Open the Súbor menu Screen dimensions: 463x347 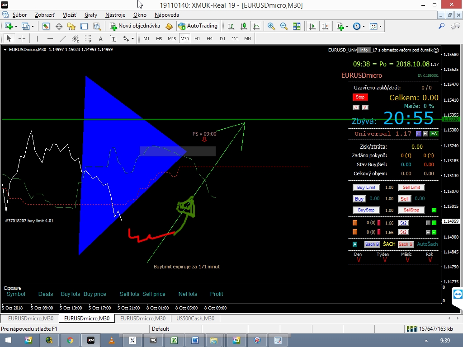tap(19, 15)
